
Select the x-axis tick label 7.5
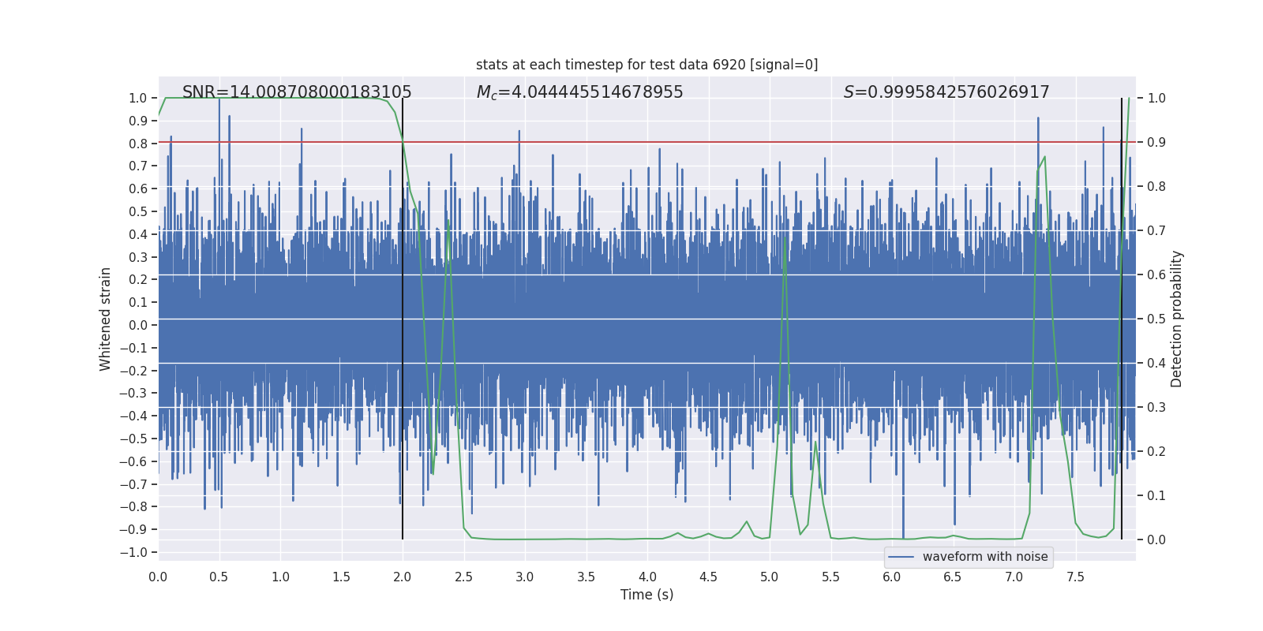tap(1075, 577)
